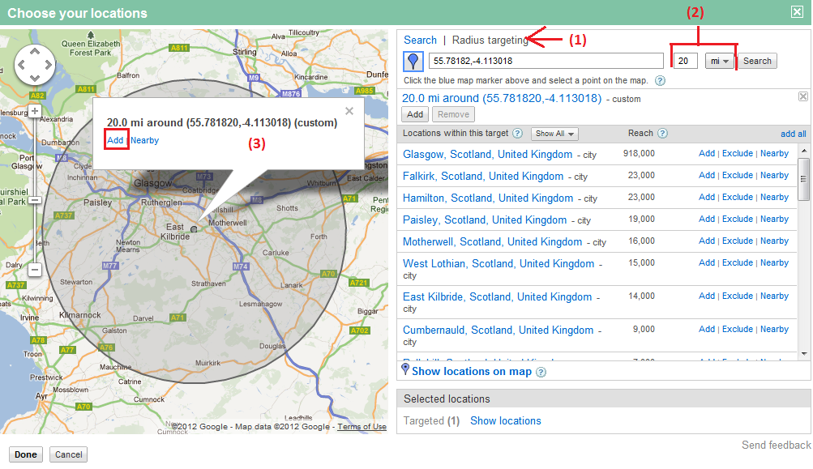The height and width of the screenshot is (469, 813).
Task: Zoom in with the map plus button
Action: pos(35,111)
